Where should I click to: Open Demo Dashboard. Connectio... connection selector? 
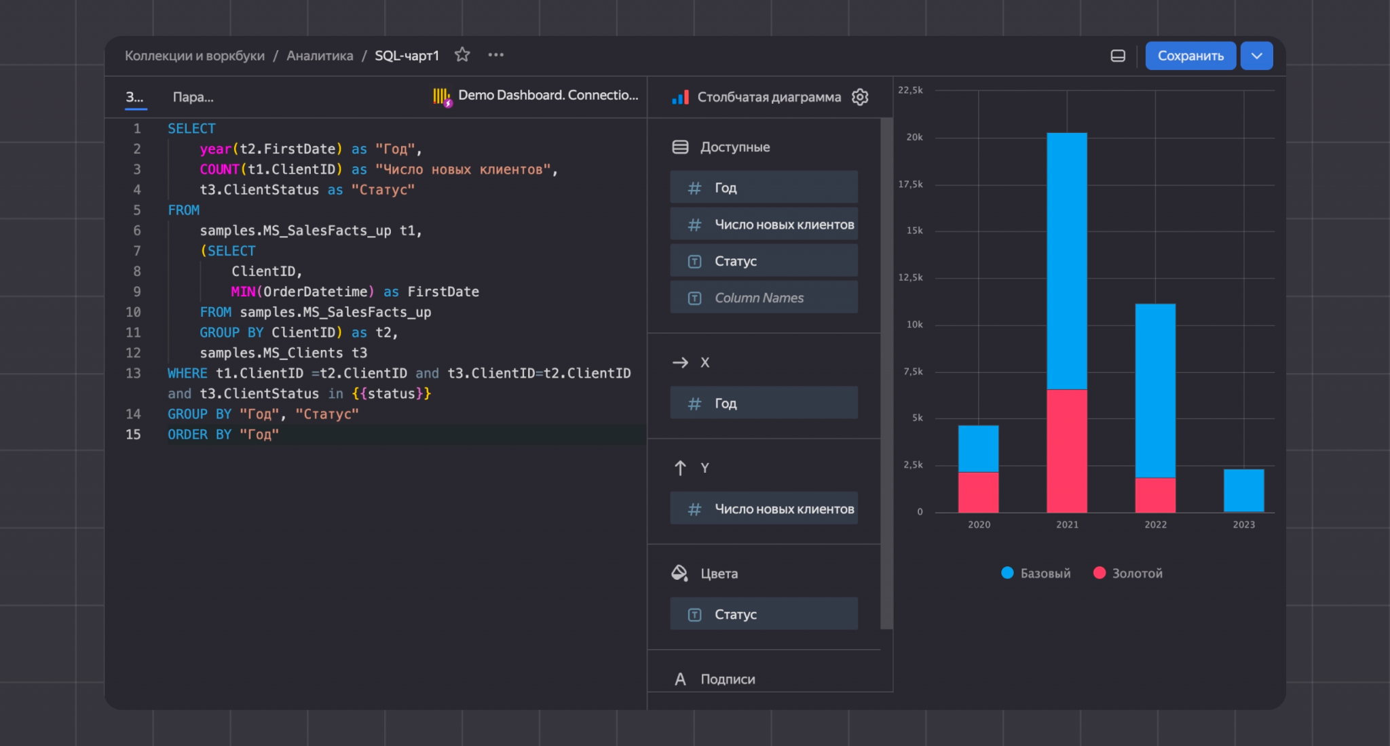[x=548, y=96]
